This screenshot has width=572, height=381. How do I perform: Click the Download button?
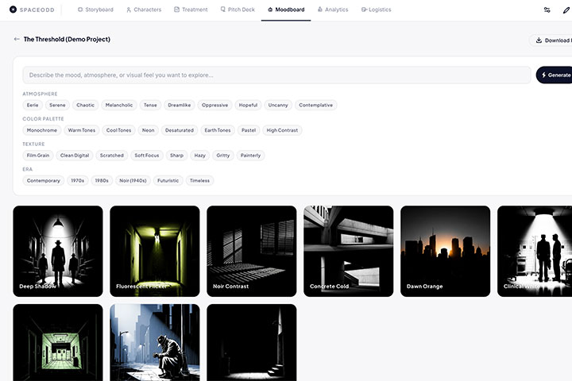553,40
